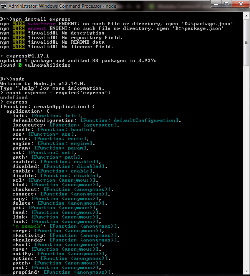Screen dimensions: 250x276
Task: Click the 'options:' anonymous function line
Action: (x=61, y=258)
